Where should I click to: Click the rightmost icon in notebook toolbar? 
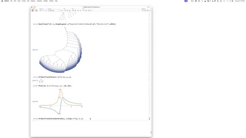pyautogui.click(x=150, y=10)
